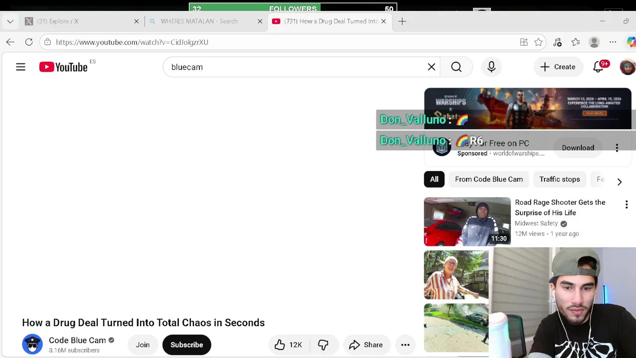The image size is (636, 358).
Task: Open Code Blue Cam channel avatar
Action: click(x=32, y=345)
